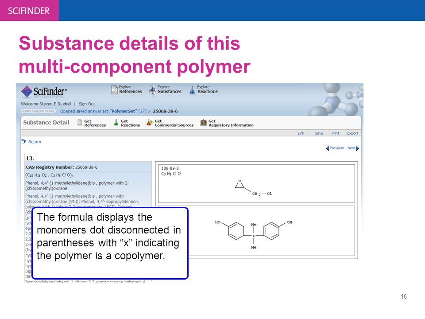Click the Export option
Viewport: 425px width, 319px height.
[353, 133]
